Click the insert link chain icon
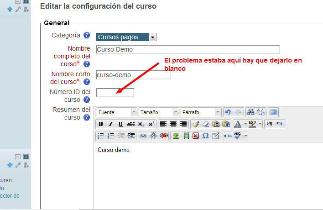The image size is (323, 210). click(x=143, y=136)
